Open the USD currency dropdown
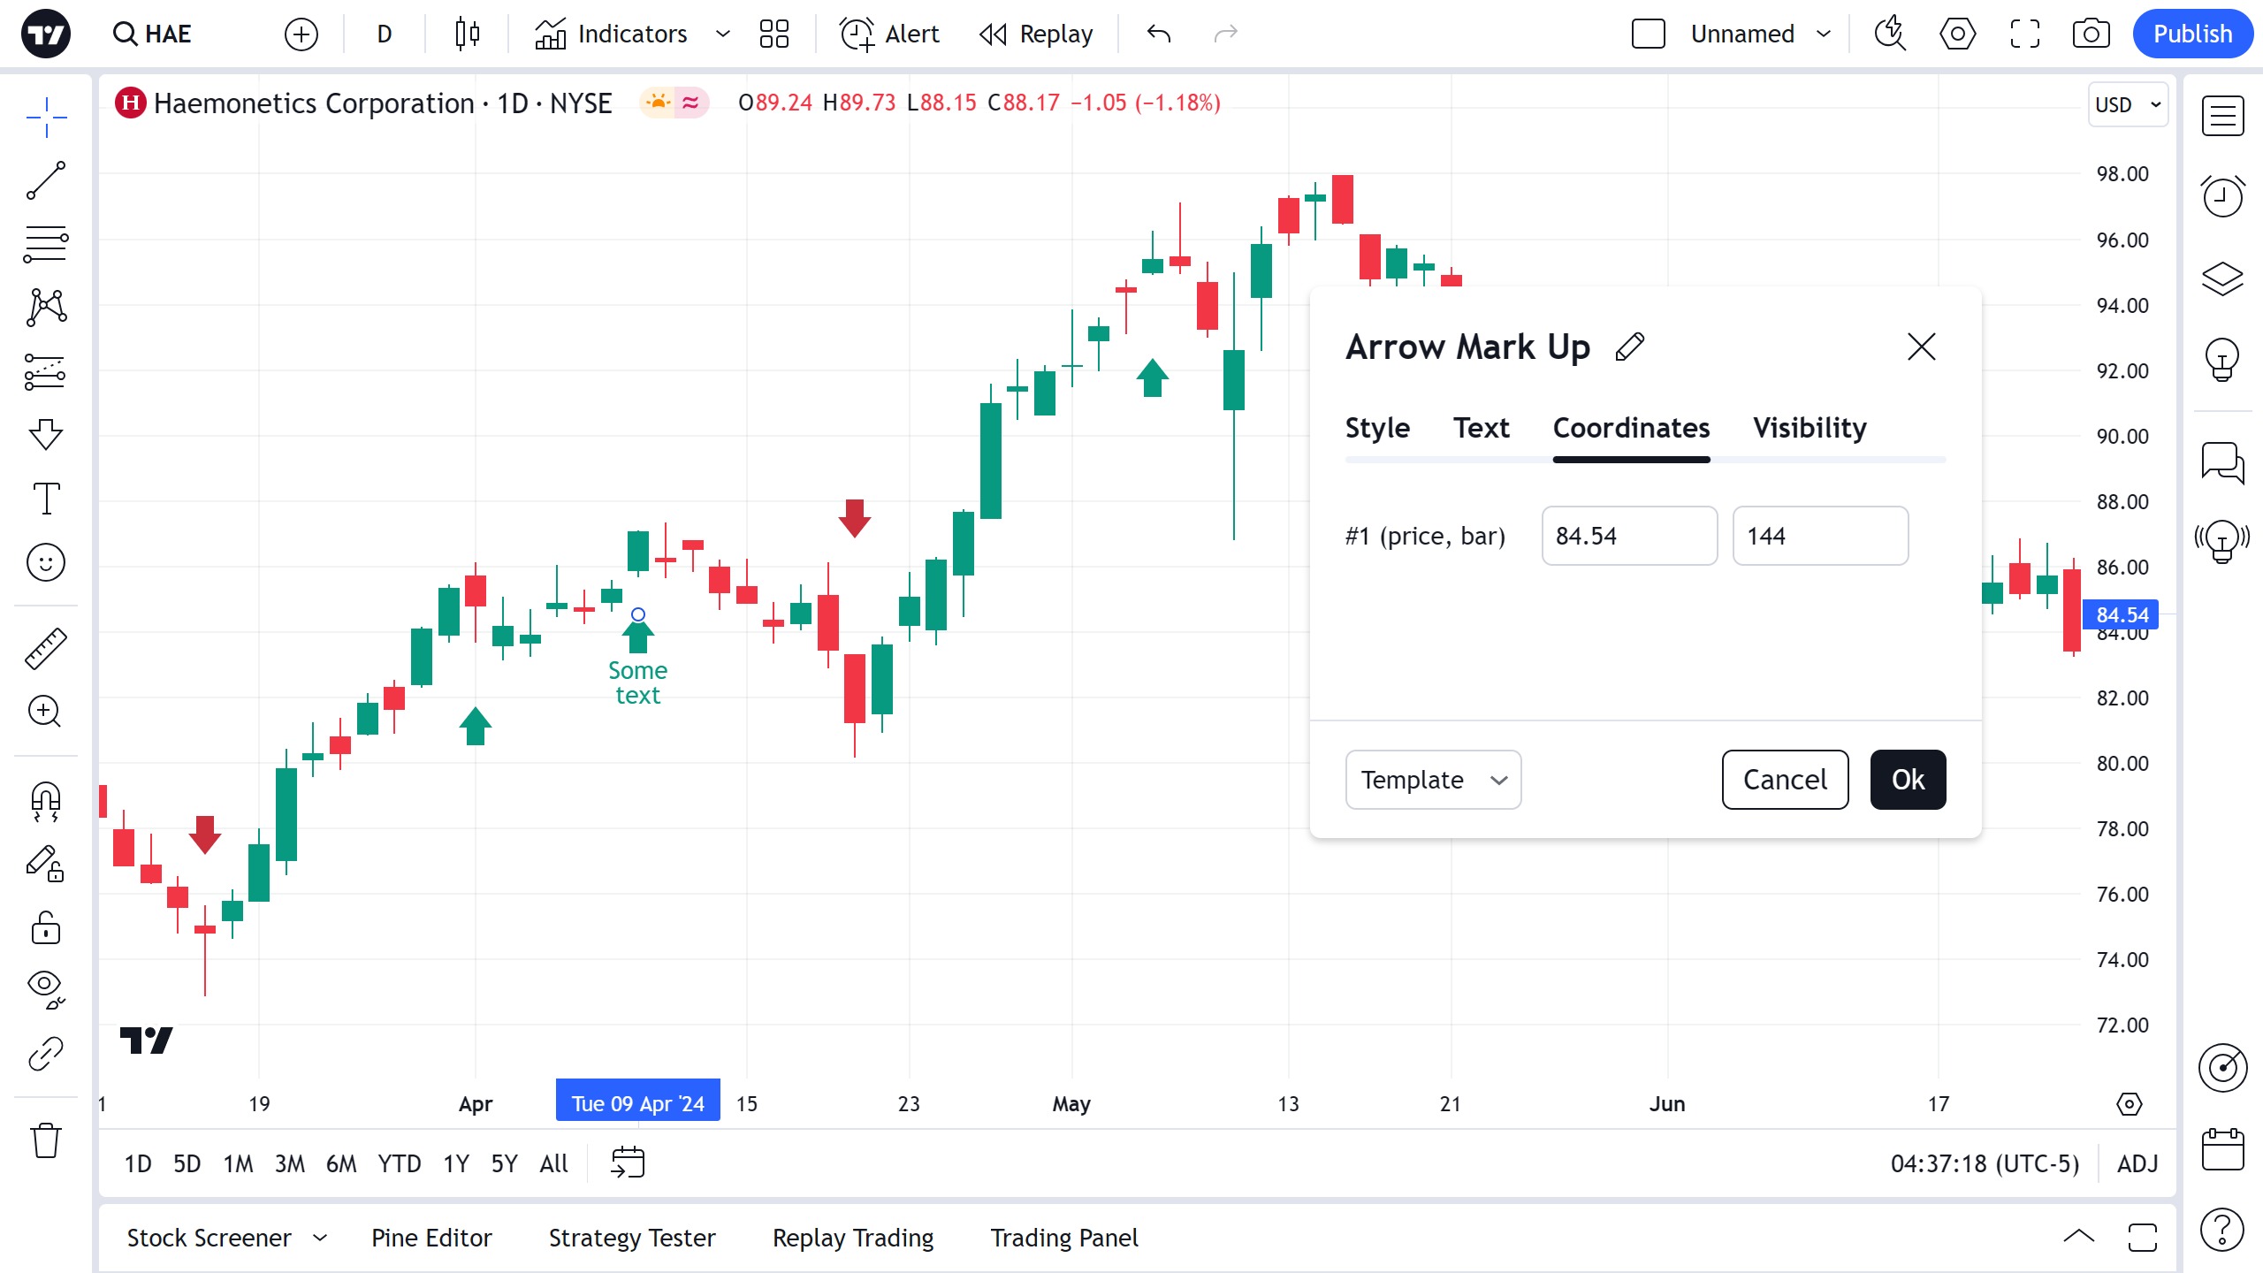The height and width of the screenshot is (1273, 2263). [x=2128, y=104]
